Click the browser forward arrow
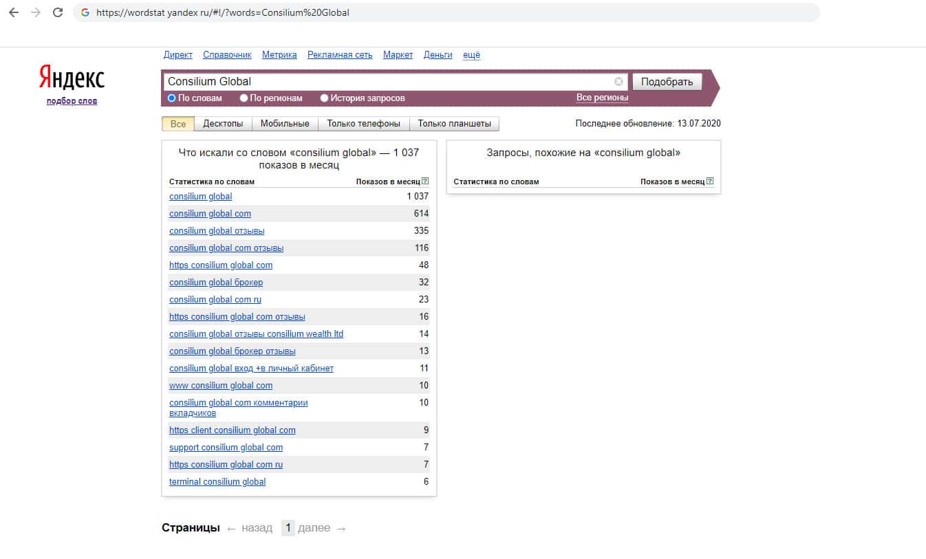The width and height of the screenshot is (926, 559). (36, 12)
